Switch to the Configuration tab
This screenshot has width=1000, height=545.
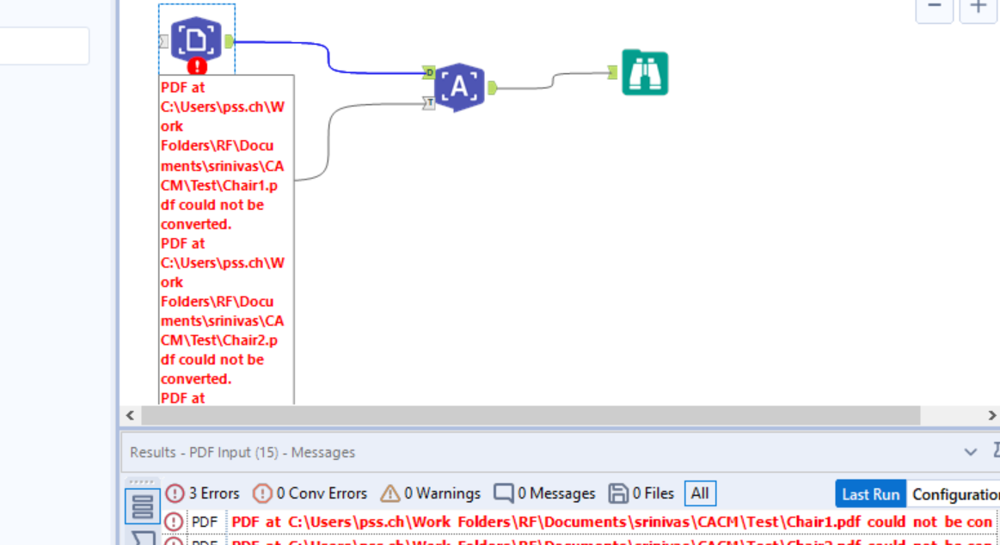955,494
